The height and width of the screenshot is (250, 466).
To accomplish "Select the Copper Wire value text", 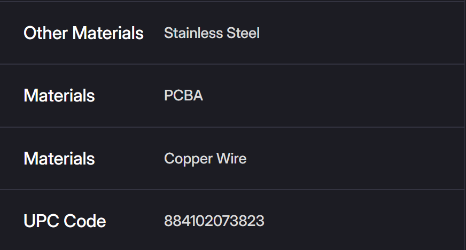I will [x=205, y=159].
